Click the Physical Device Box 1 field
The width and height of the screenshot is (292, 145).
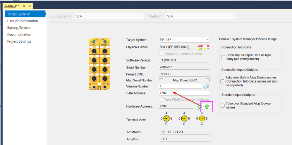(176, 47)
